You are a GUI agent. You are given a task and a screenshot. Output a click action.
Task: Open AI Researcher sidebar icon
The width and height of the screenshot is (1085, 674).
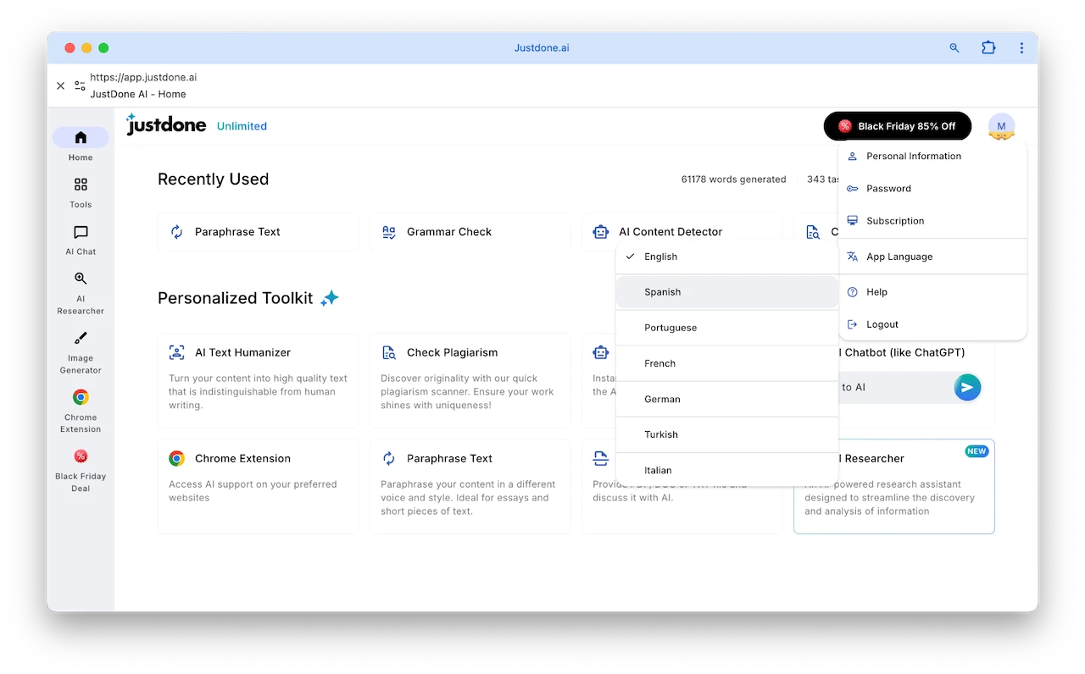[81, 279]
